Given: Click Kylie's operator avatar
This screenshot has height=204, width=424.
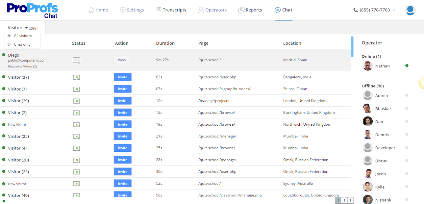Looking at the screenshot, I should tap(367, 187).
